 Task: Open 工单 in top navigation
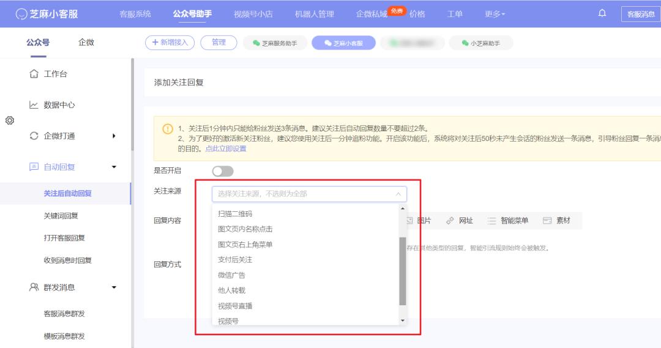click(x=455, y=14)
